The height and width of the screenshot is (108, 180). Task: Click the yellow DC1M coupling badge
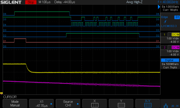[x=176, y=35]
